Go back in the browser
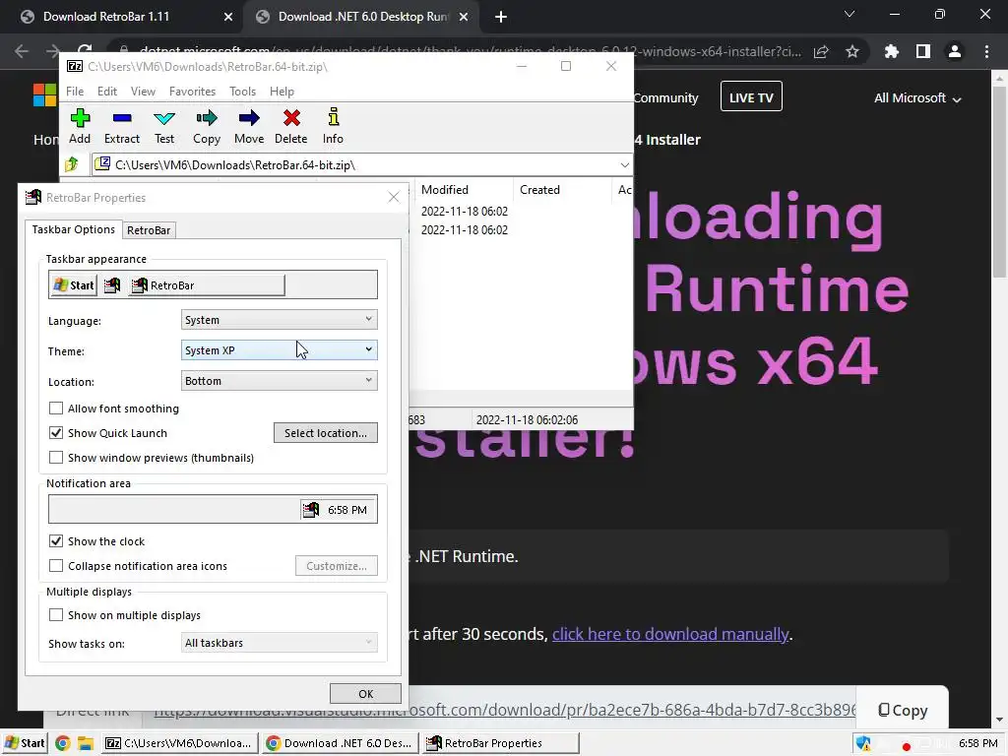The width and height of the screenshot is (1008, 756). [x=22, y=51]
